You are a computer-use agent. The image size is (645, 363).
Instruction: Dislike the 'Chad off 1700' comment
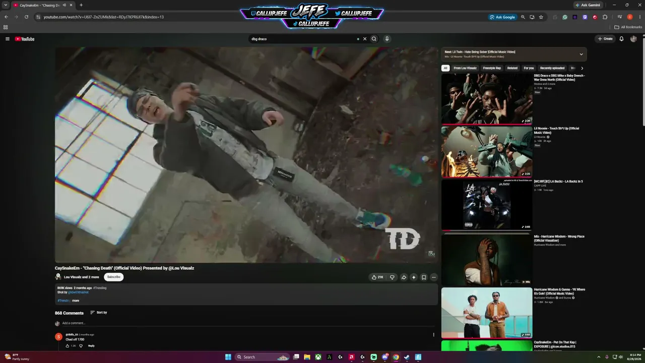pyautogui.click(x=81, y=346)
